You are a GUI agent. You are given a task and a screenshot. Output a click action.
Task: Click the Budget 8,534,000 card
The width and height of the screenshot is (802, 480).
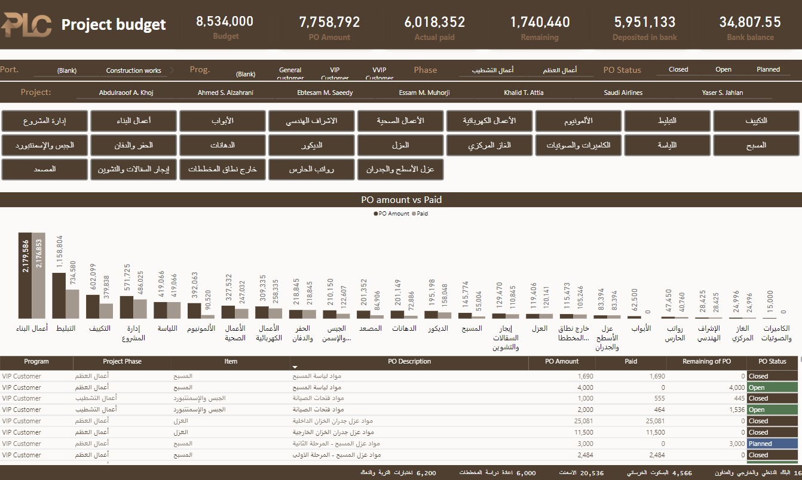(x=225, y=28)
